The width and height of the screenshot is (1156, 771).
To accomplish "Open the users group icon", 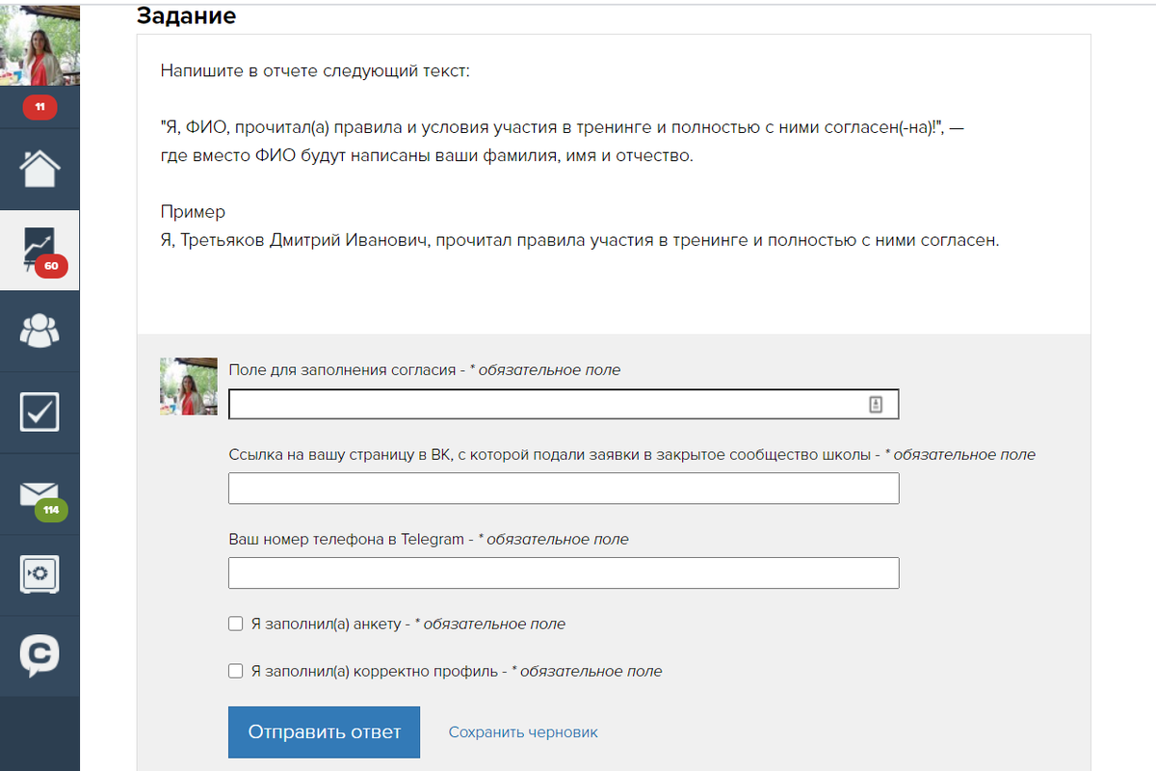I will [39, 331].
